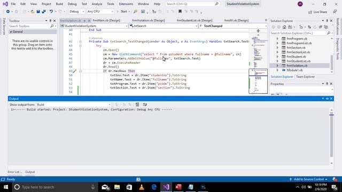Screen dimensions: 342x192
Task: Open the StudentViolationSystem class dropdown
Action: coord(94,26)
